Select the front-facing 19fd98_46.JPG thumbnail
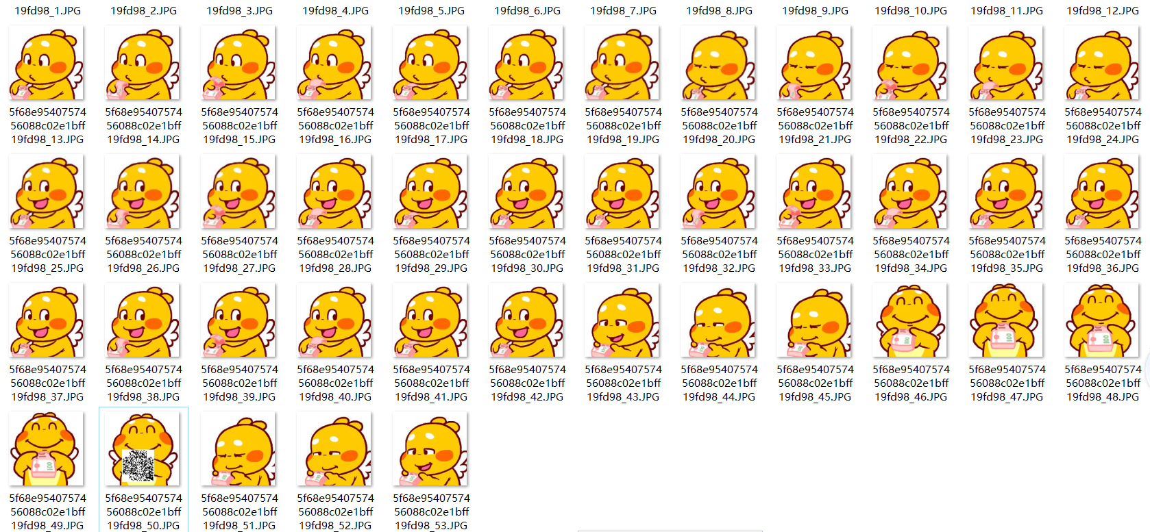Viewport: 1150px width, 532px height. tap(910, 320)
